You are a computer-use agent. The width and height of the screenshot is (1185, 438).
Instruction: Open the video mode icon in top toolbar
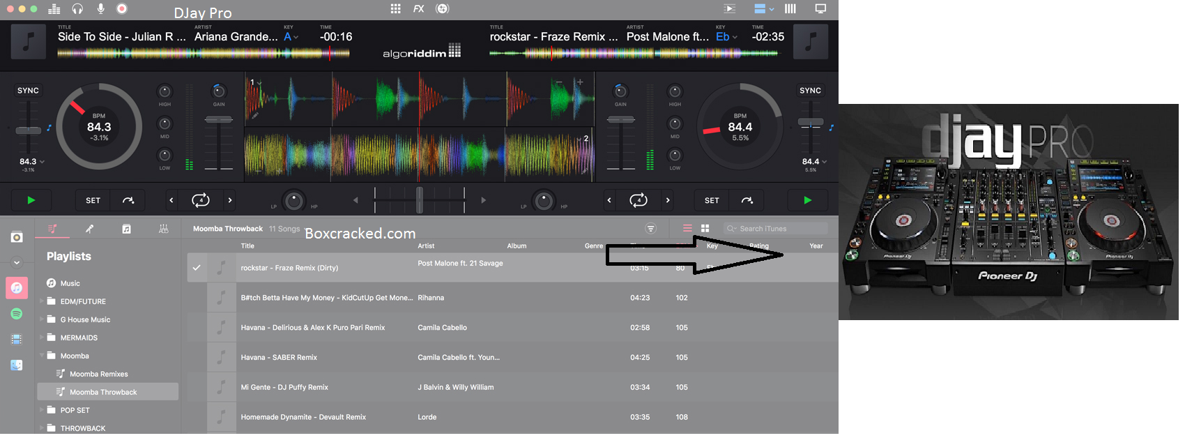coord(730,9)
